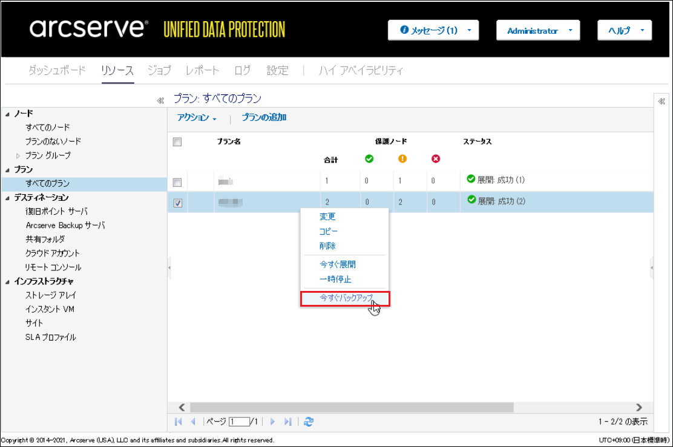Open the Administrator dropdown menu

click(538, 30)
